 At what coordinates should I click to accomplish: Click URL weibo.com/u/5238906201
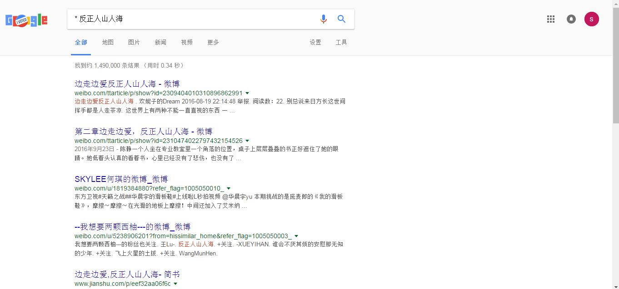coord(183,236)
